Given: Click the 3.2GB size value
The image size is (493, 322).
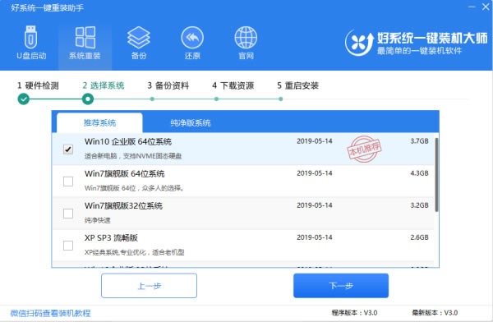Looking at the screenshot, I should point(419,205).
